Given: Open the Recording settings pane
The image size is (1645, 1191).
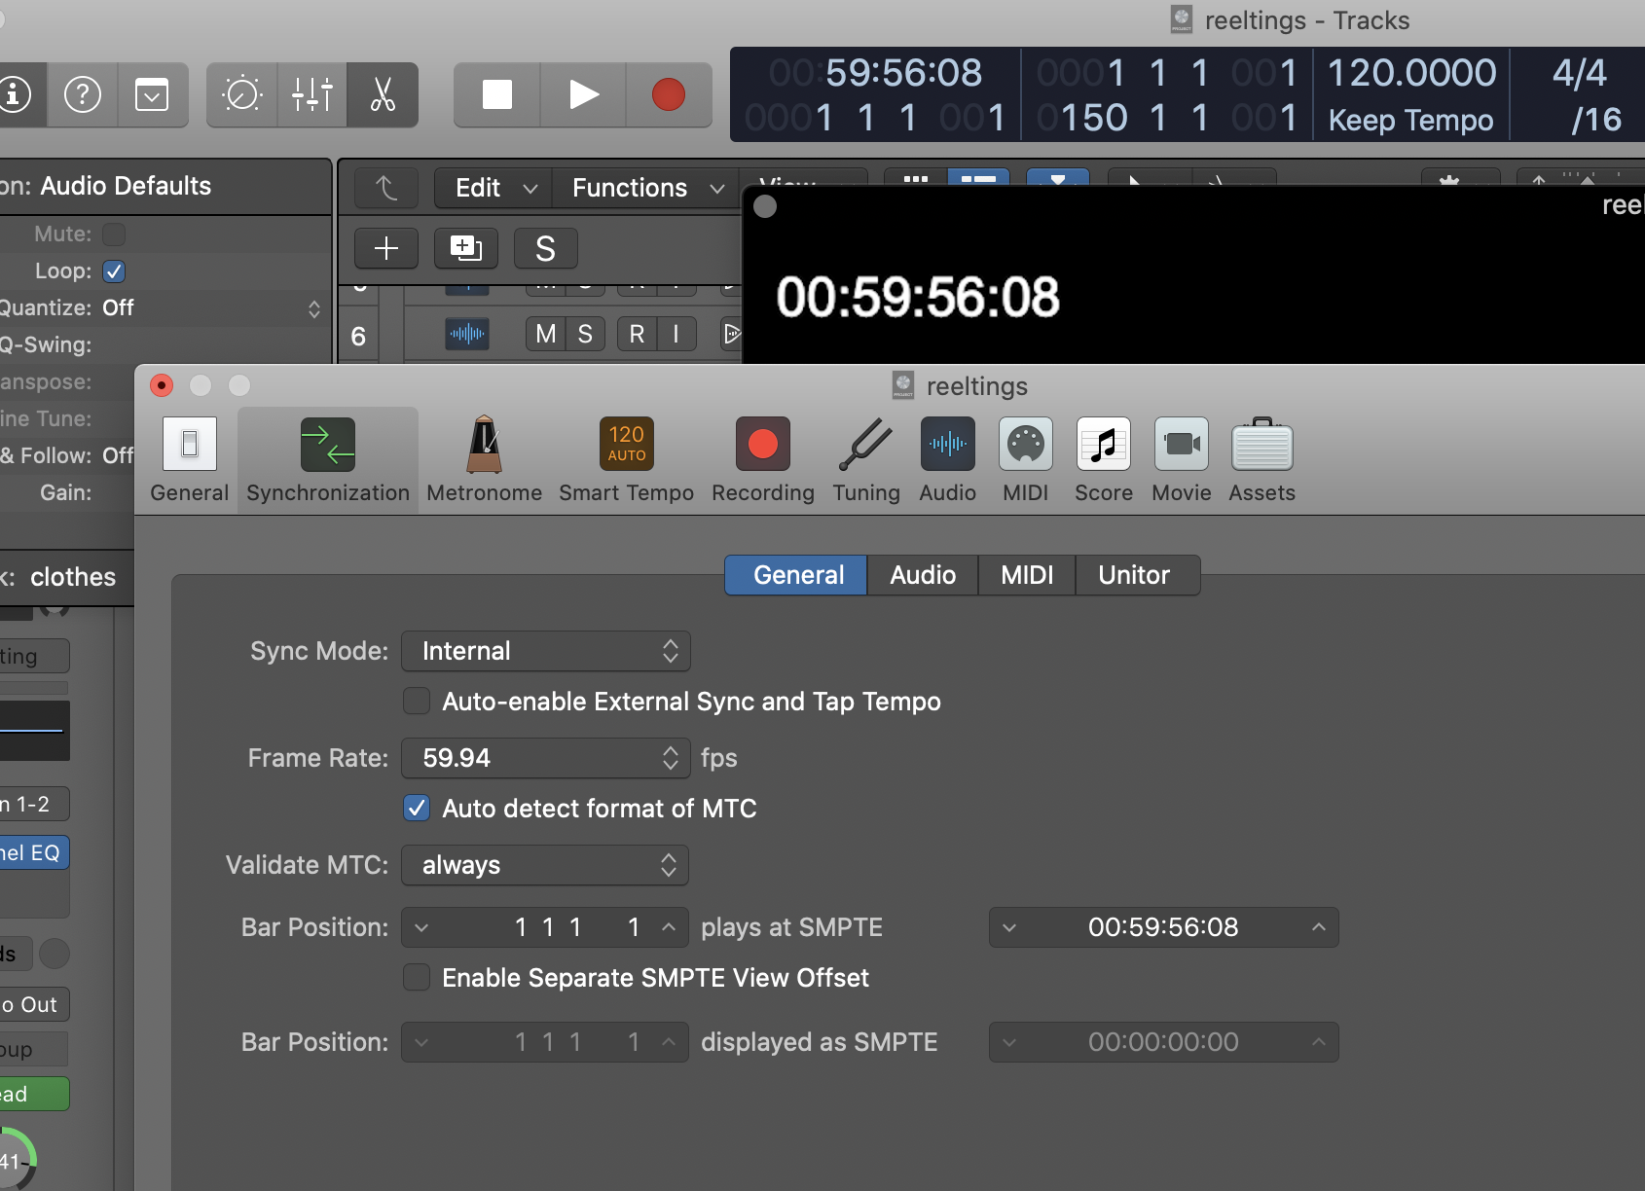Looking at the screenshot, I should point(762,459).
